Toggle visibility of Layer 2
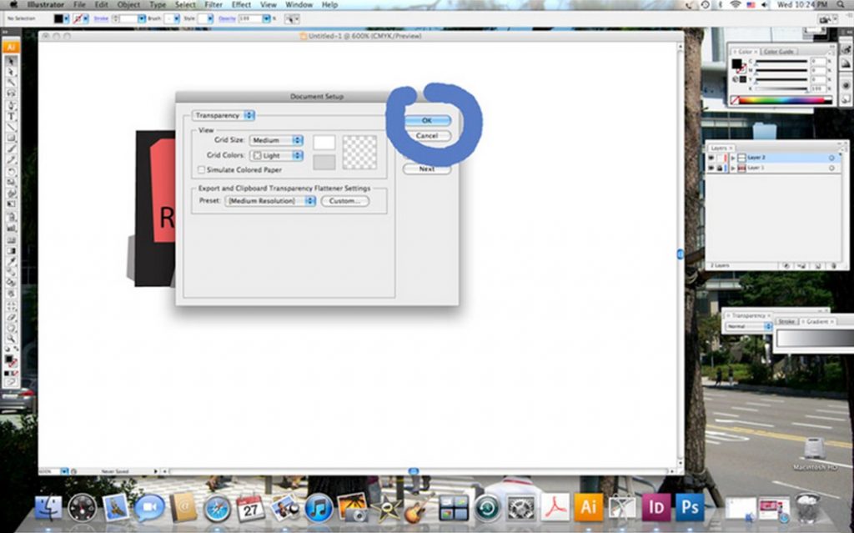Viewport: 854px width, 533px height. [711, 157]
